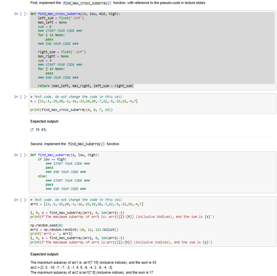Click the first In [ ] prompt
The image size is (277, 276).
[21, 14]
